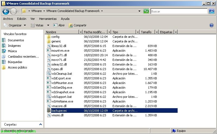
Task: Open the Ayuda menu
Action: (65, 19)
